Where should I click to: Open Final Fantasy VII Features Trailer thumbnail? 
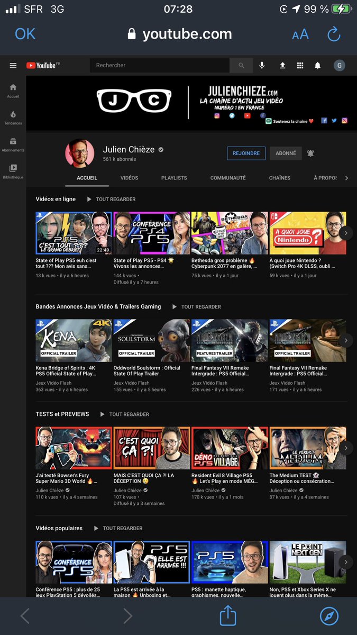[x=230, y=341]
